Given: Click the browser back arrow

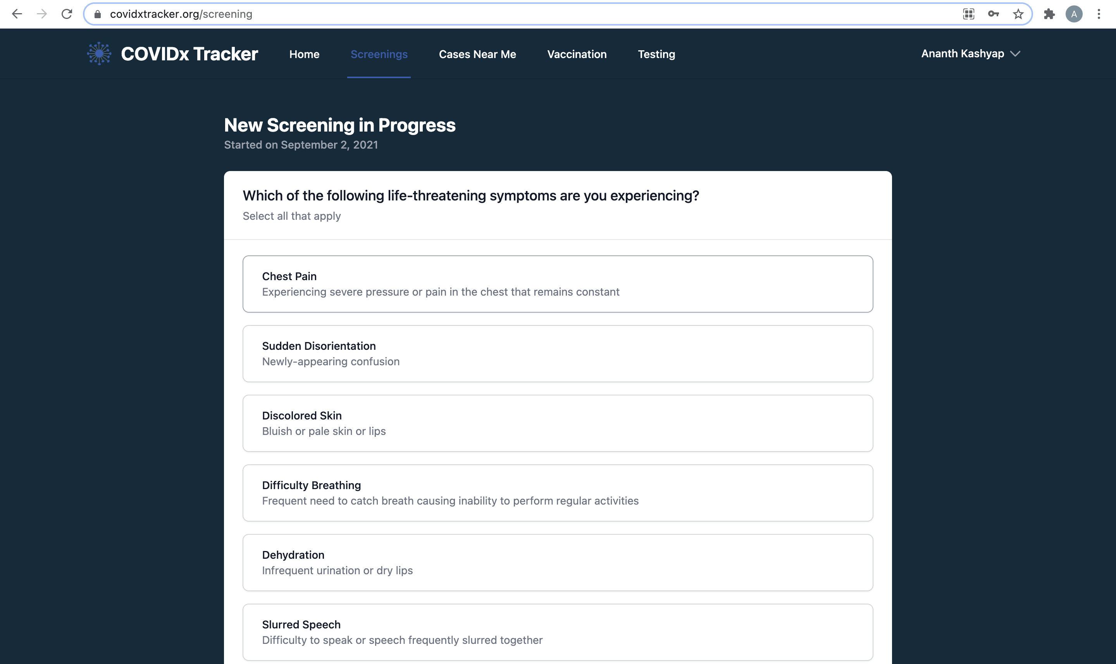Looking at the screenshot, I should [17, 14].
